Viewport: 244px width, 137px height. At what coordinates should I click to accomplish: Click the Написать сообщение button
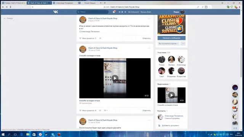(171, 38)
